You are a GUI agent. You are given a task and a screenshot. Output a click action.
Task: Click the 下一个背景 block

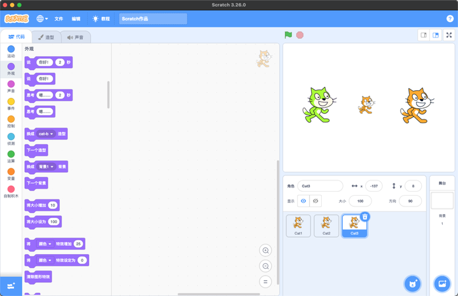(x=36, y=184)
